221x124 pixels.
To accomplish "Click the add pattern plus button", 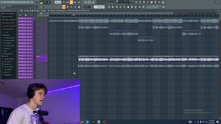I will [x=106, y=7].
